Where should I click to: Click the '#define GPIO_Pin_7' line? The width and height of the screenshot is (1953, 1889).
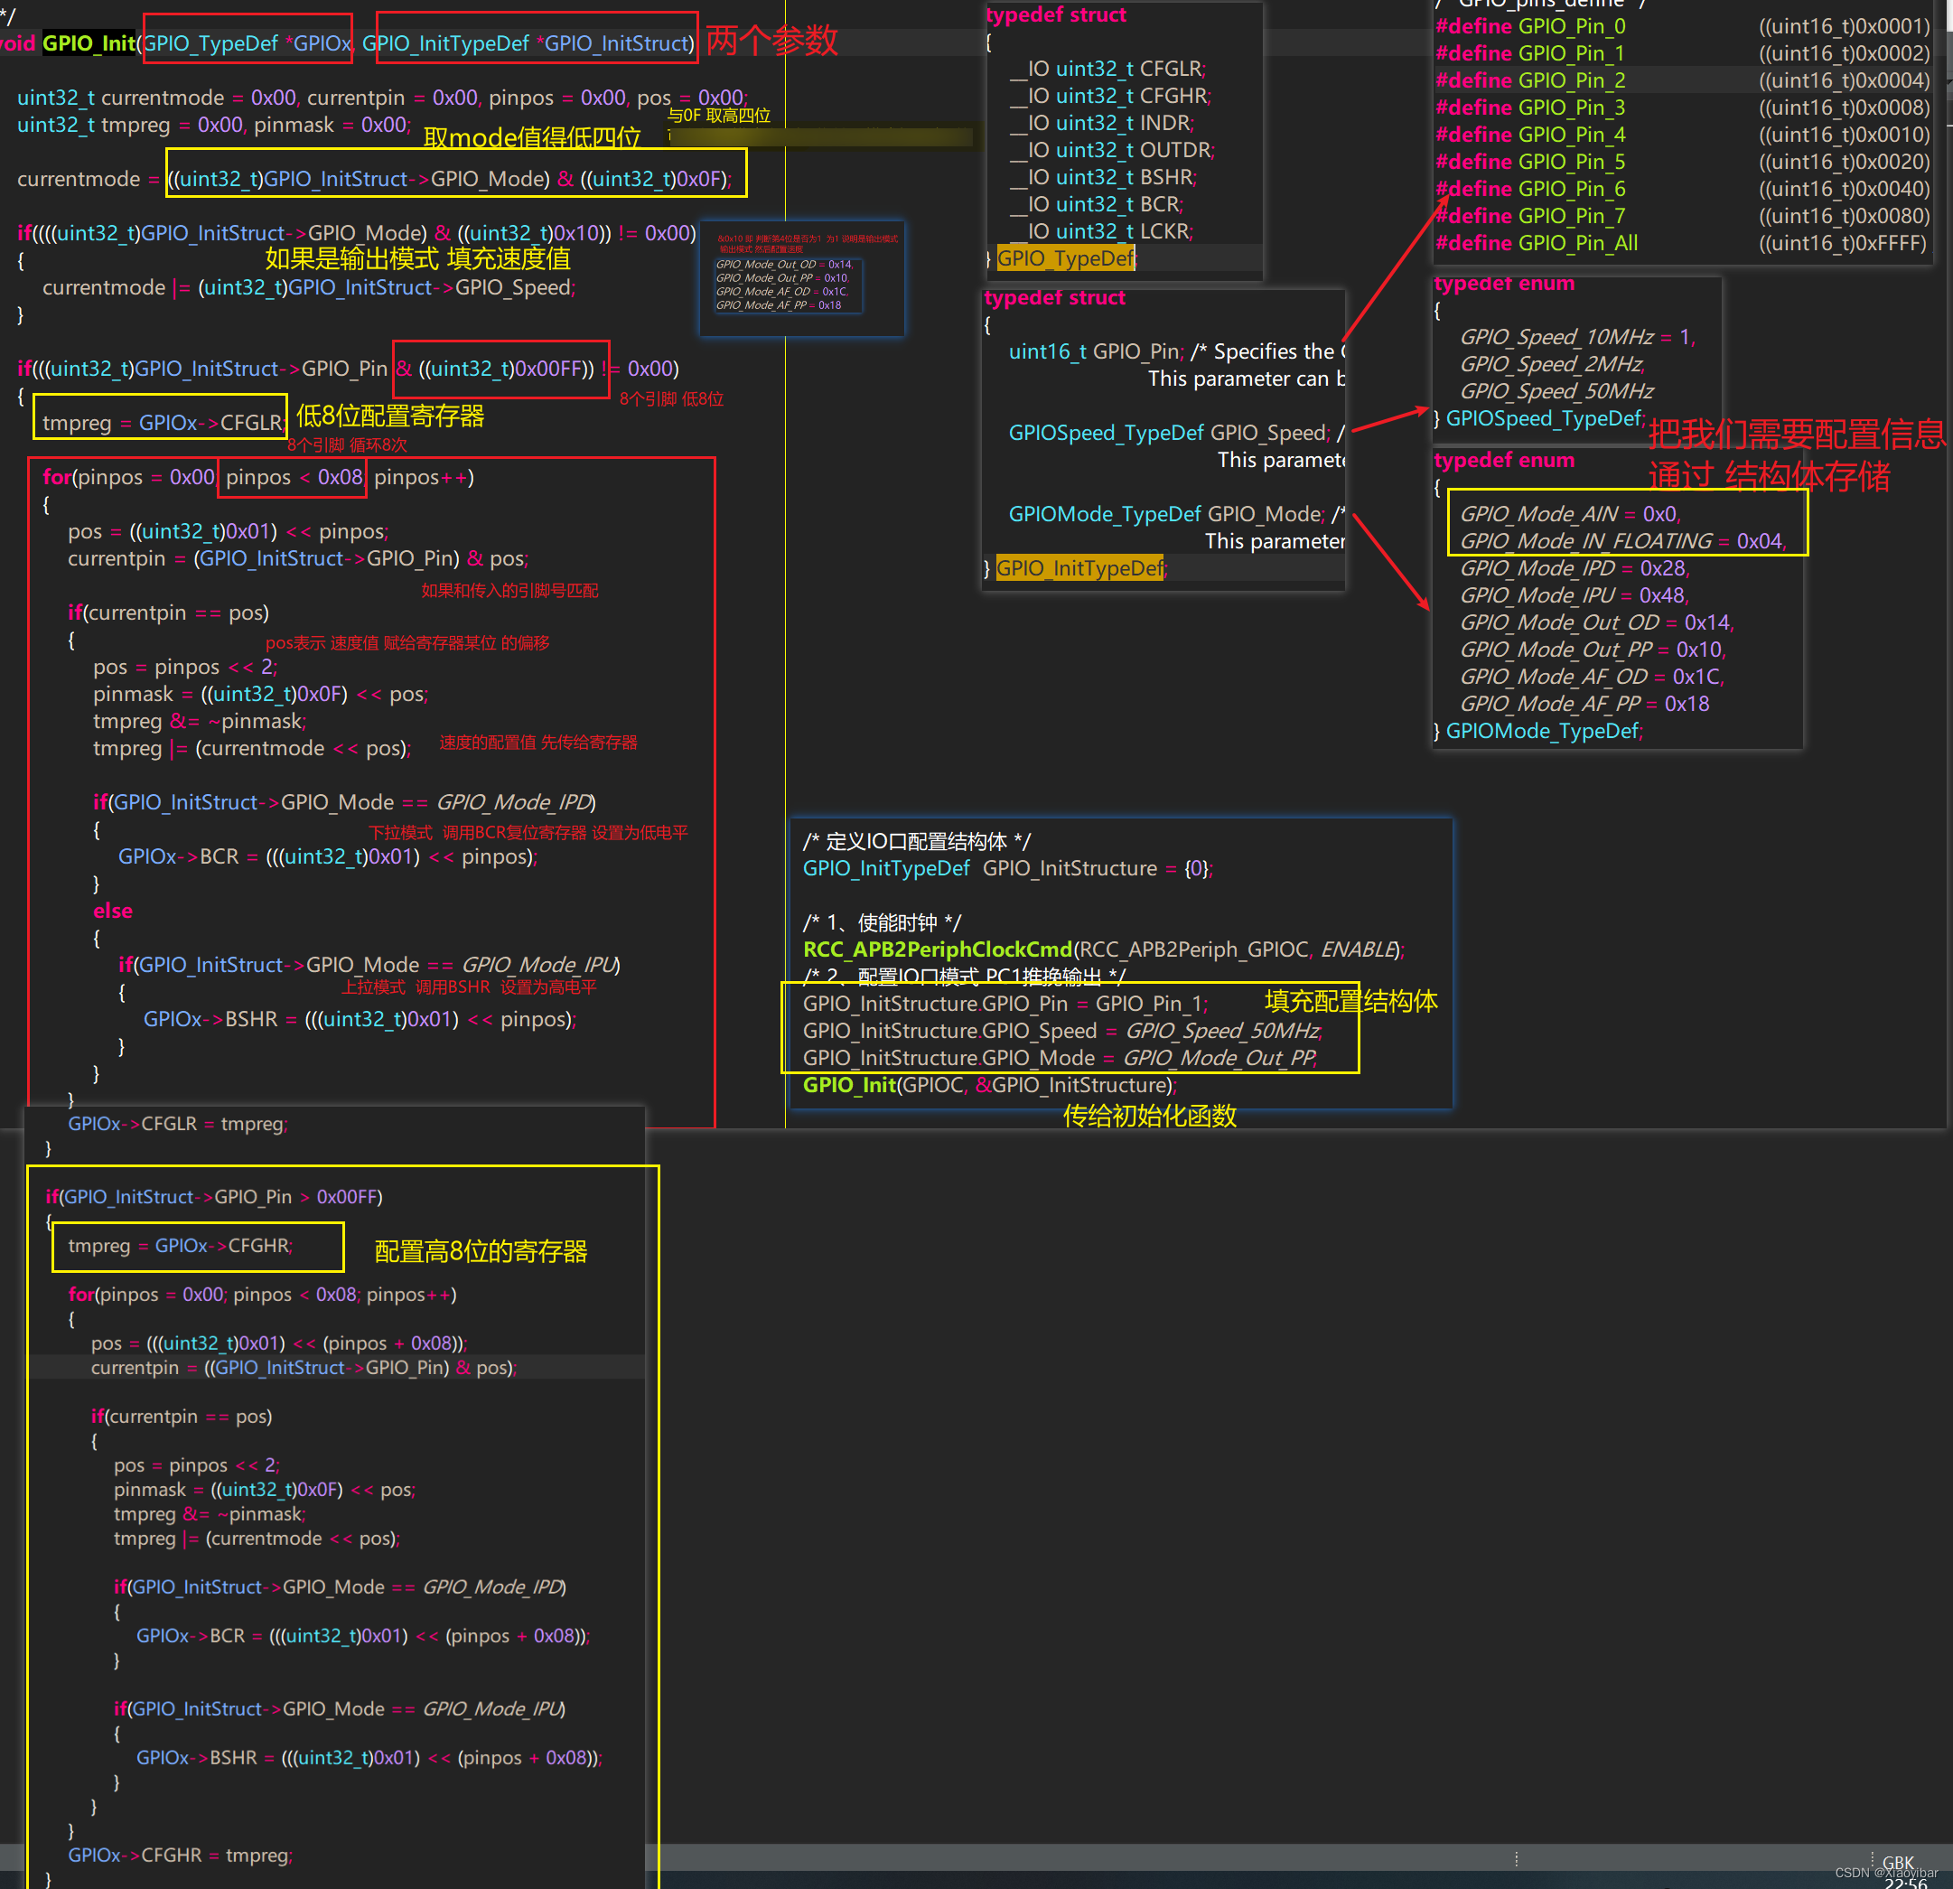1682,215
